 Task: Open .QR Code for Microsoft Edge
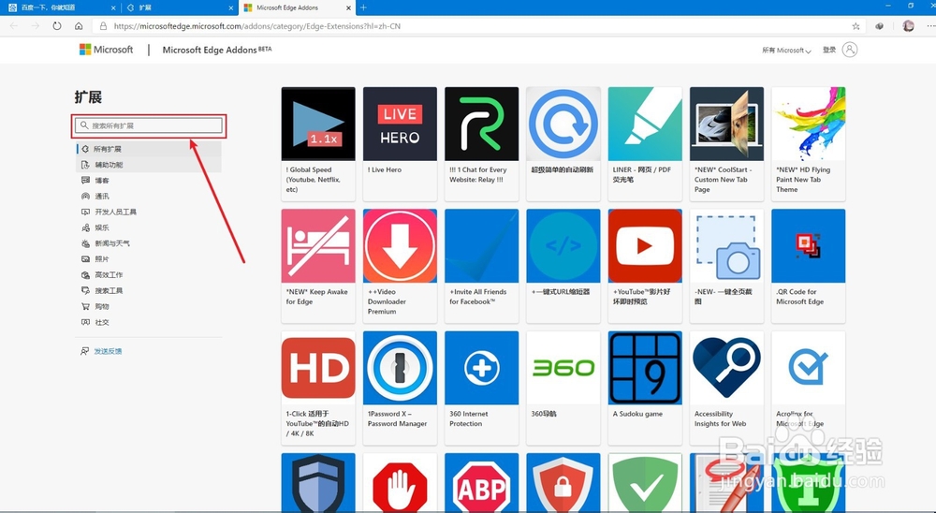coord(809,266)
